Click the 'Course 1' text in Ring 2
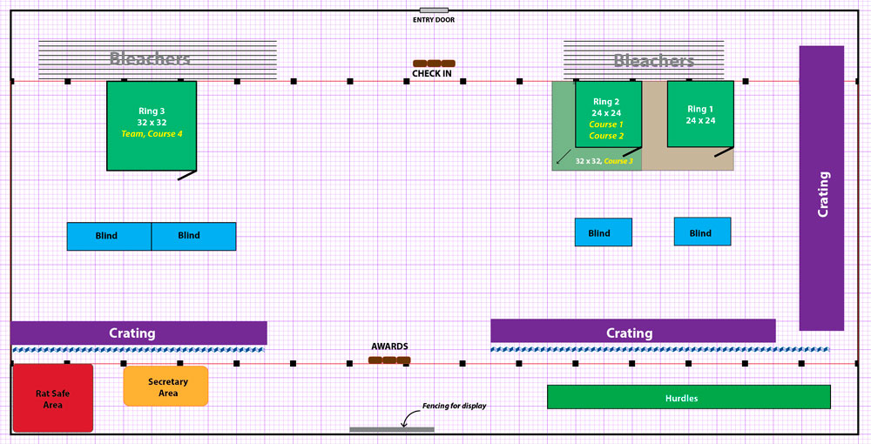Screen dimensions: 871x444 (606, 124)
